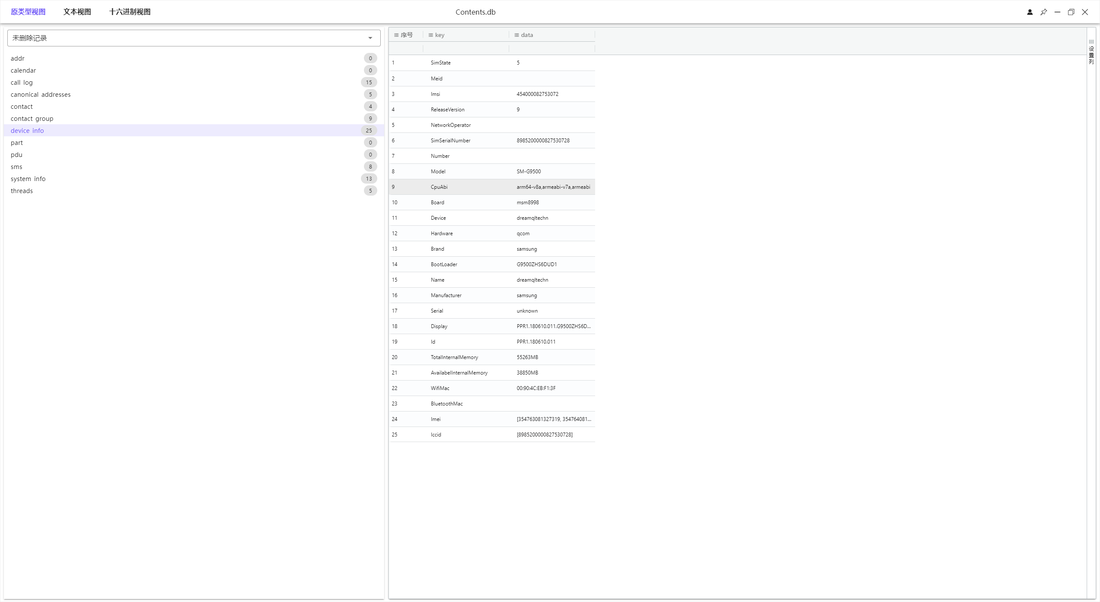This screenshot has height=602, width=1100.
Task: Expand the 未删除记录 dropdown
Action: [x=370, y=38]
